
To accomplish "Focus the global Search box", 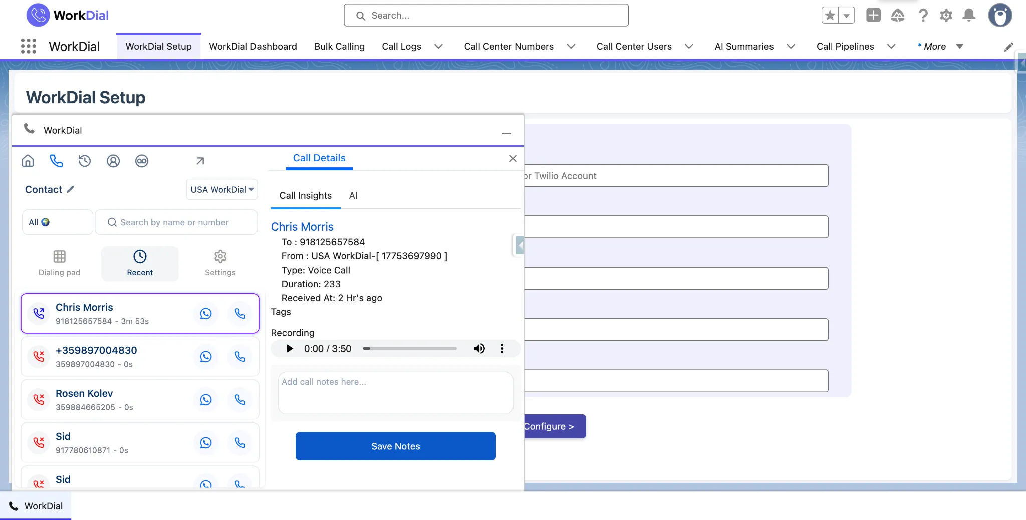I will tap(486, 15).
